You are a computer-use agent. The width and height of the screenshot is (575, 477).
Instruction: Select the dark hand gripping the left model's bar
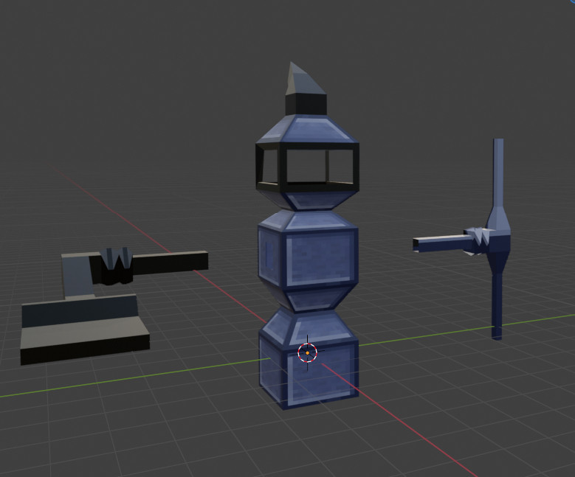pyautogui.click(x=115, y=266)
